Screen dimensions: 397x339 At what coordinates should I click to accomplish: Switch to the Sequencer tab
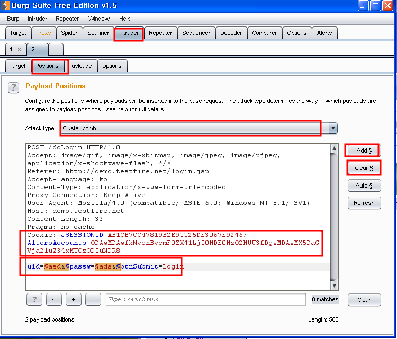point(196,33)
